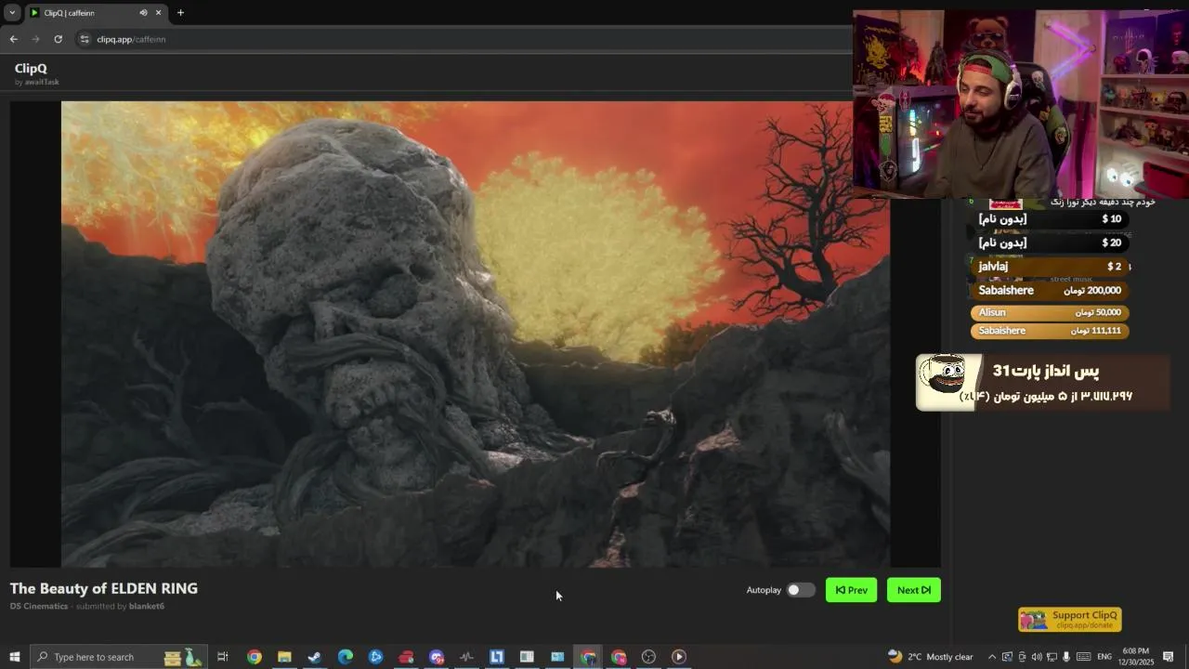1189x669 pixels.
Task: Mute the ClipQ tab audio icon
Action: coord(143,13)
